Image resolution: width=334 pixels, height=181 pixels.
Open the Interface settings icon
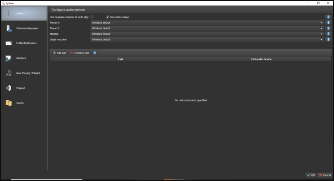[x=9, y=58]
